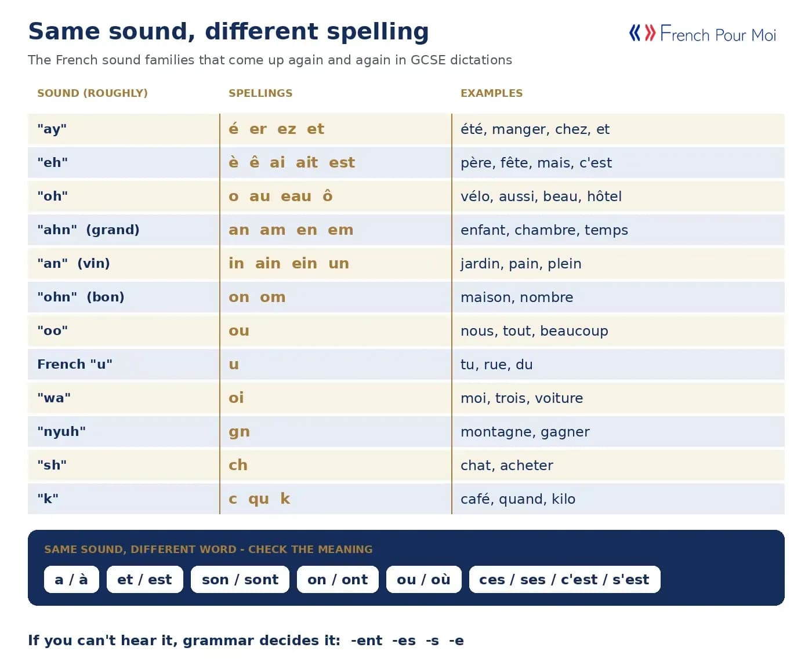Click the "oo" sound cell
The height and width of the screenshot is (662, 812).
[x=124, y=330]
